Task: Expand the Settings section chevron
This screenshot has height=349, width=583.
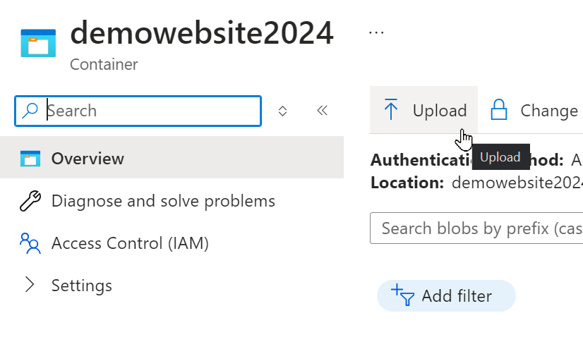Action: click(30, 286)
